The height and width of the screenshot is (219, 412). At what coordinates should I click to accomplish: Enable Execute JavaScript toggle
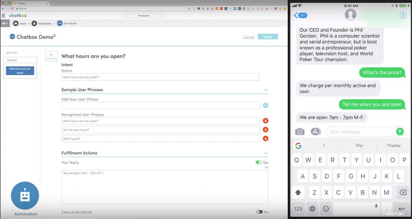(x=260, y=212)
